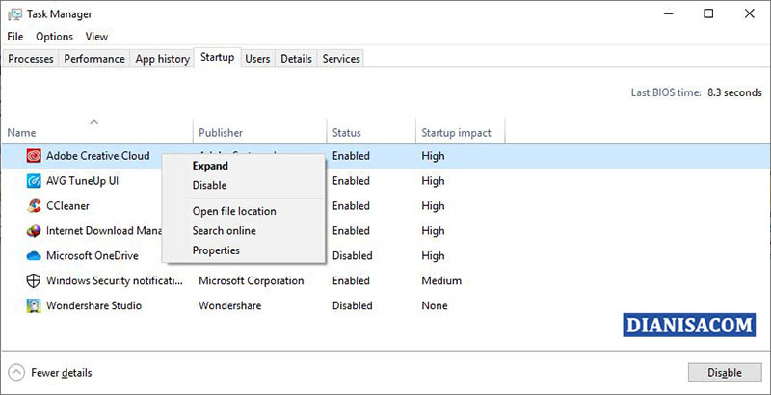Switch to the Users tab
The image size is (771, 395).
click(x=257, y=59)
